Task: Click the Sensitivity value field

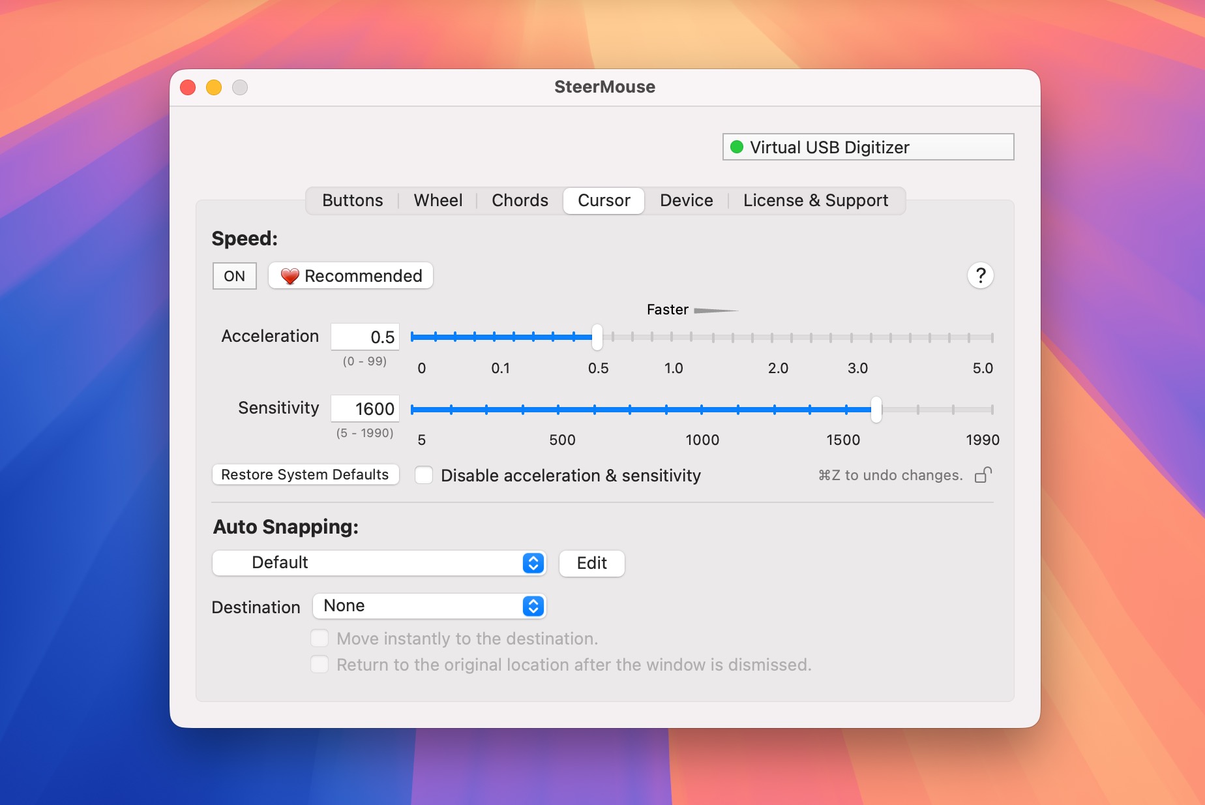Action: [365, 408]
